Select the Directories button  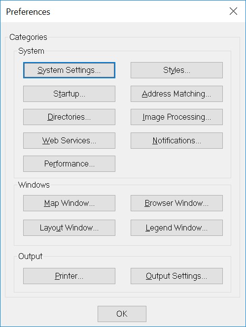pyautogui.click(x=69, y=117)
